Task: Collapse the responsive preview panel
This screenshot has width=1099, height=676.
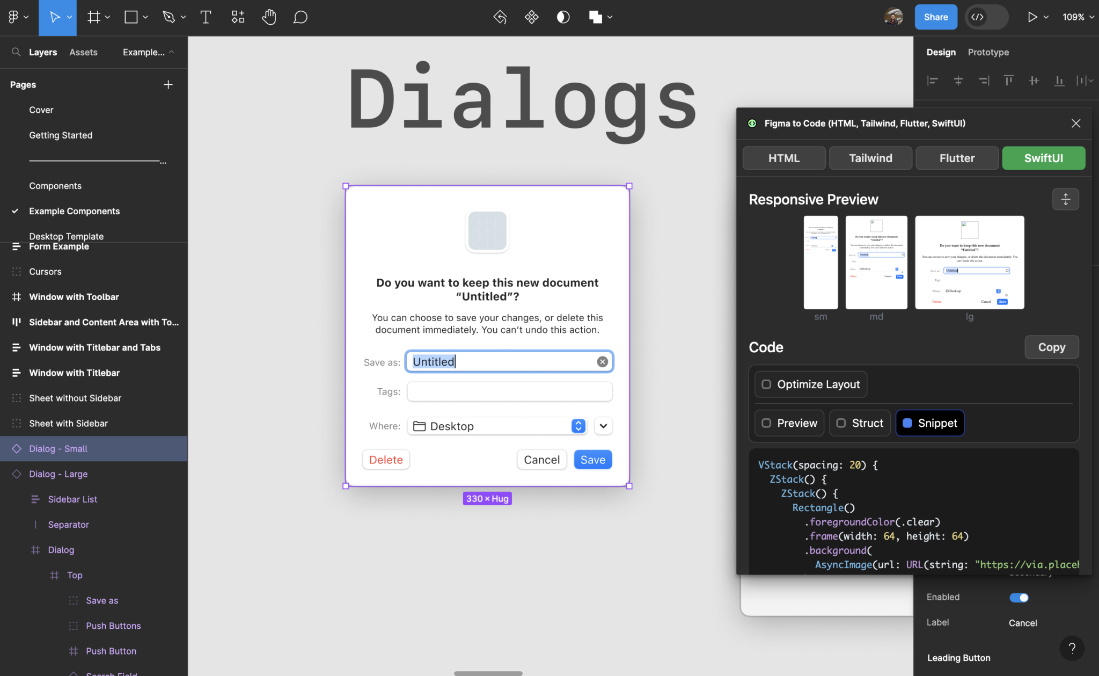Action: (x=1065, y=199)
